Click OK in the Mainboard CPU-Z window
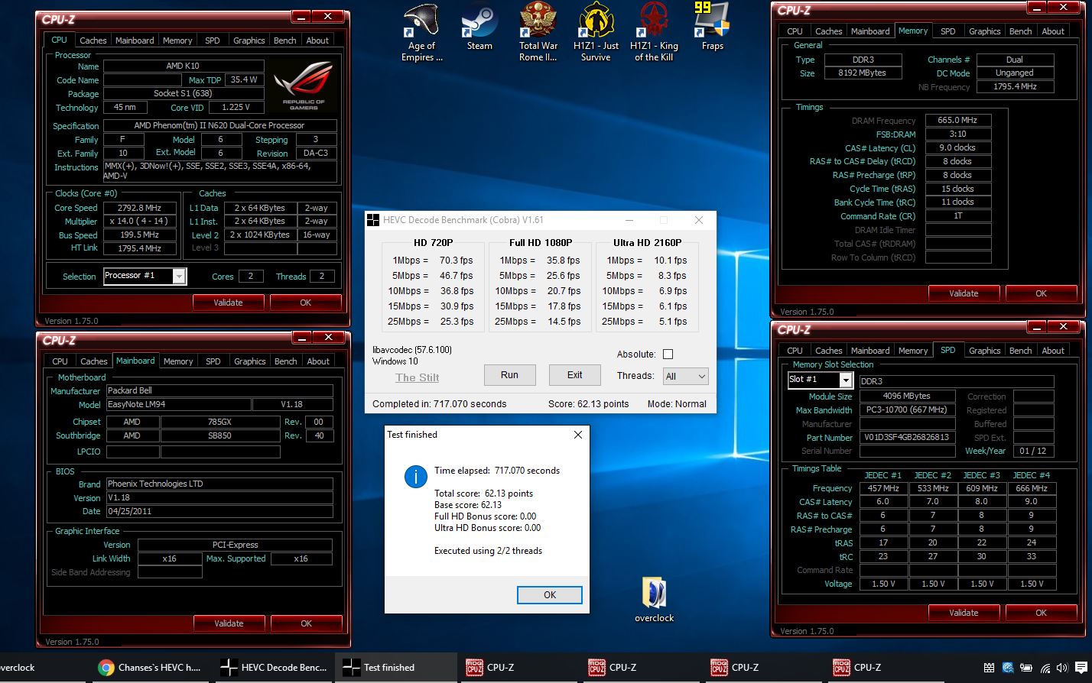1092x683 pixels. (306, 623)
